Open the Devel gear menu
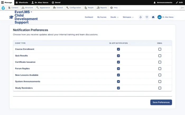 coord(56,2)
